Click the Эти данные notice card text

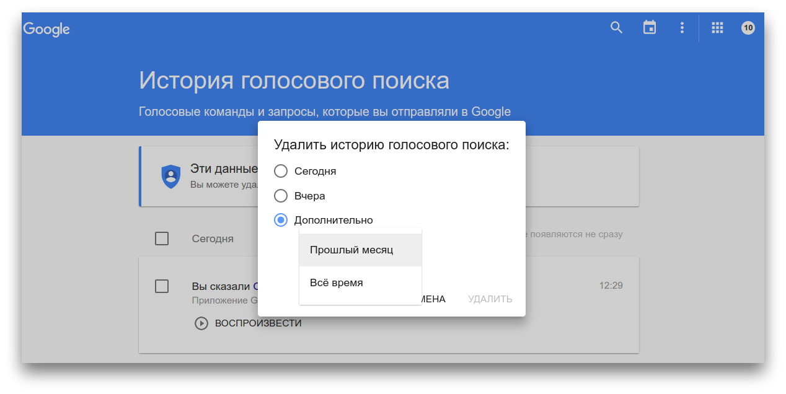(224, 169)
